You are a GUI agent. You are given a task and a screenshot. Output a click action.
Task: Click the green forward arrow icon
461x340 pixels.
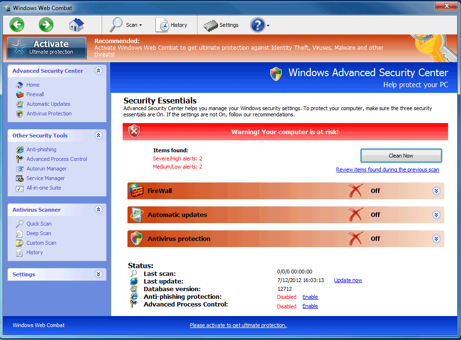point(46,24)
